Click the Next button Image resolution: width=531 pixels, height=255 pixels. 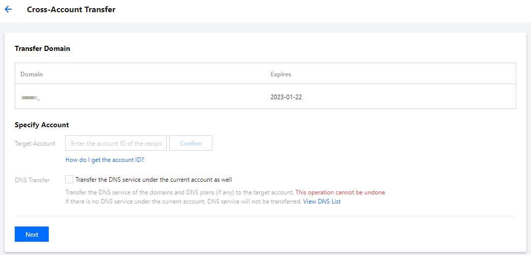32,235
